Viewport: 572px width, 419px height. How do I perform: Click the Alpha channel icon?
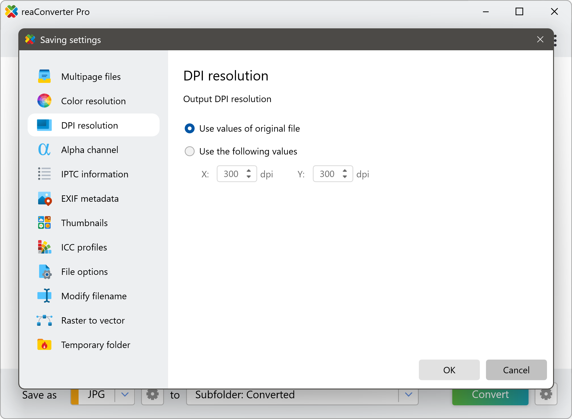click(44, 150)
